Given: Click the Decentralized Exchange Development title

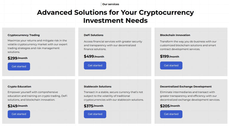Looking at the screenshot, I should point(186,87).
